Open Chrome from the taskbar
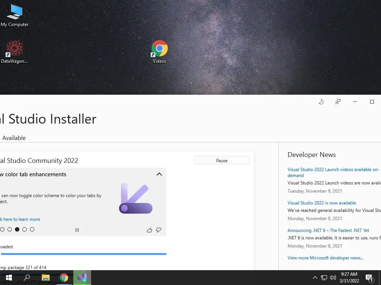The width and height of the screenshot is (381, 285). (64, 278)
